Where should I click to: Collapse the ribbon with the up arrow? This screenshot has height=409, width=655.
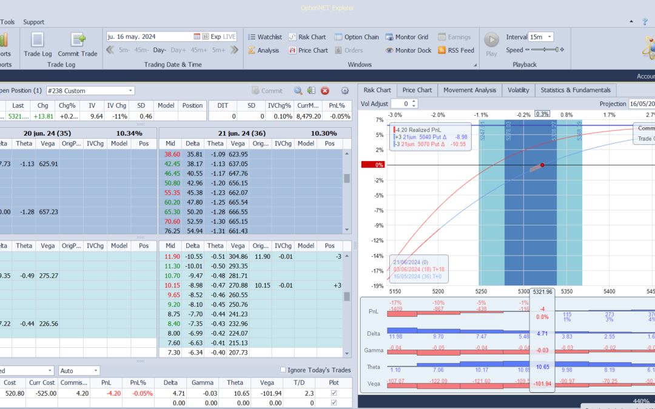click(632, 22)
